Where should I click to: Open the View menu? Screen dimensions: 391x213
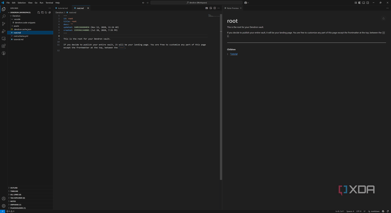pyautogui.click(x=30, y=3)
